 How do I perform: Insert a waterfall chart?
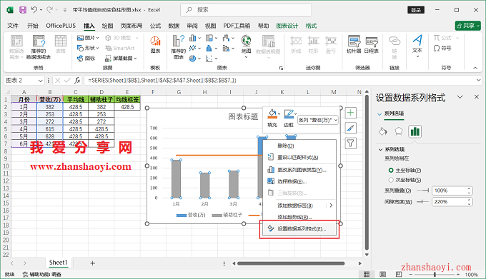point(228,38)
